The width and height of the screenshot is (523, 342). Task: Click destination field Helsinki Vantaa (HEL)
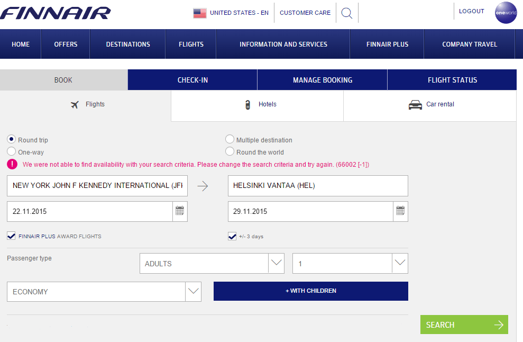pos(318,186)
